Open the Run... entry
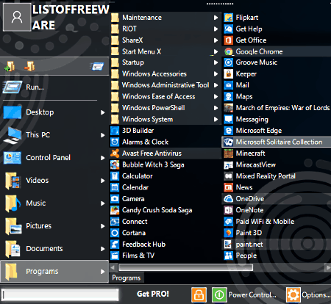The image size is (331, 304). [54, 87]
